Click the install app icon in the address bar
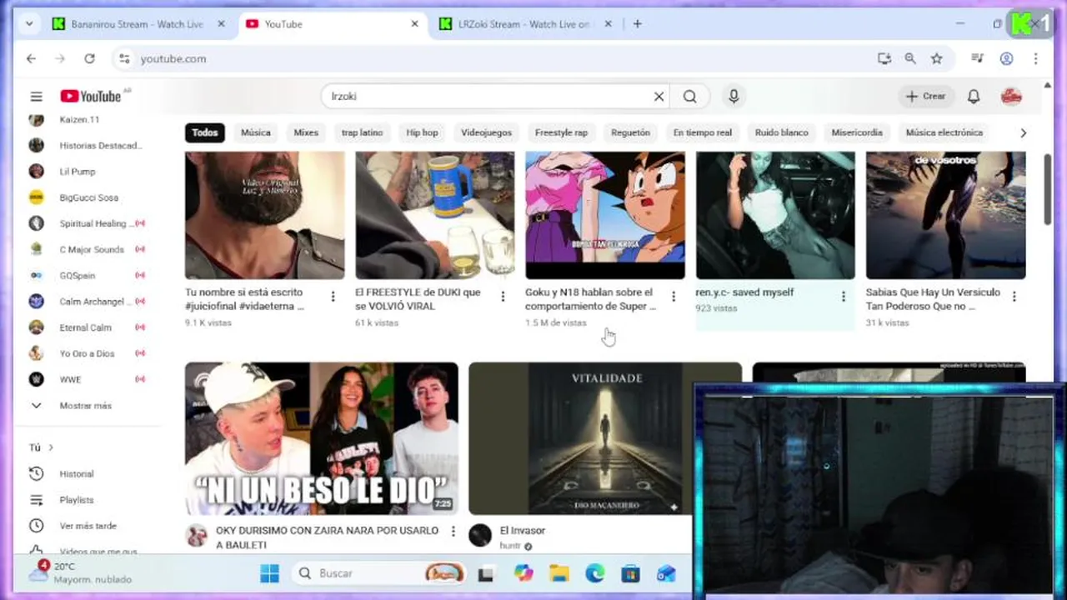 tap(884, 58)
